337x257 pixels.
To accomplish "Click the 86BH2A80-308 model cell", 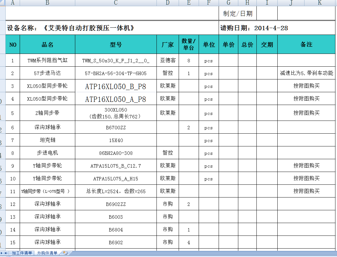I will 116,153.
